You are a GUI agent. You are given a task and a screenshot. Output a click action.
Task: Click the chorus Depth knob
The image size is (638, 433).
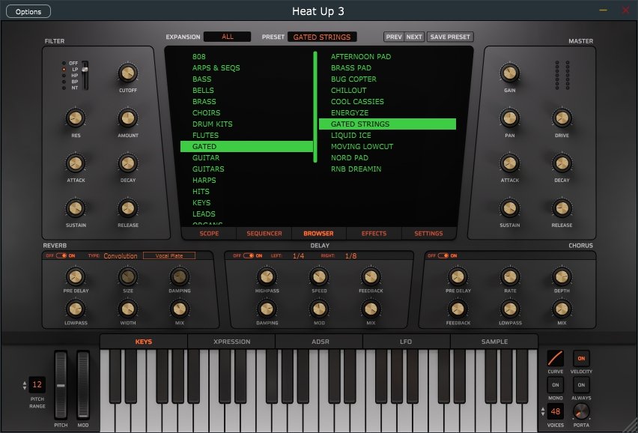coord(562,276)
